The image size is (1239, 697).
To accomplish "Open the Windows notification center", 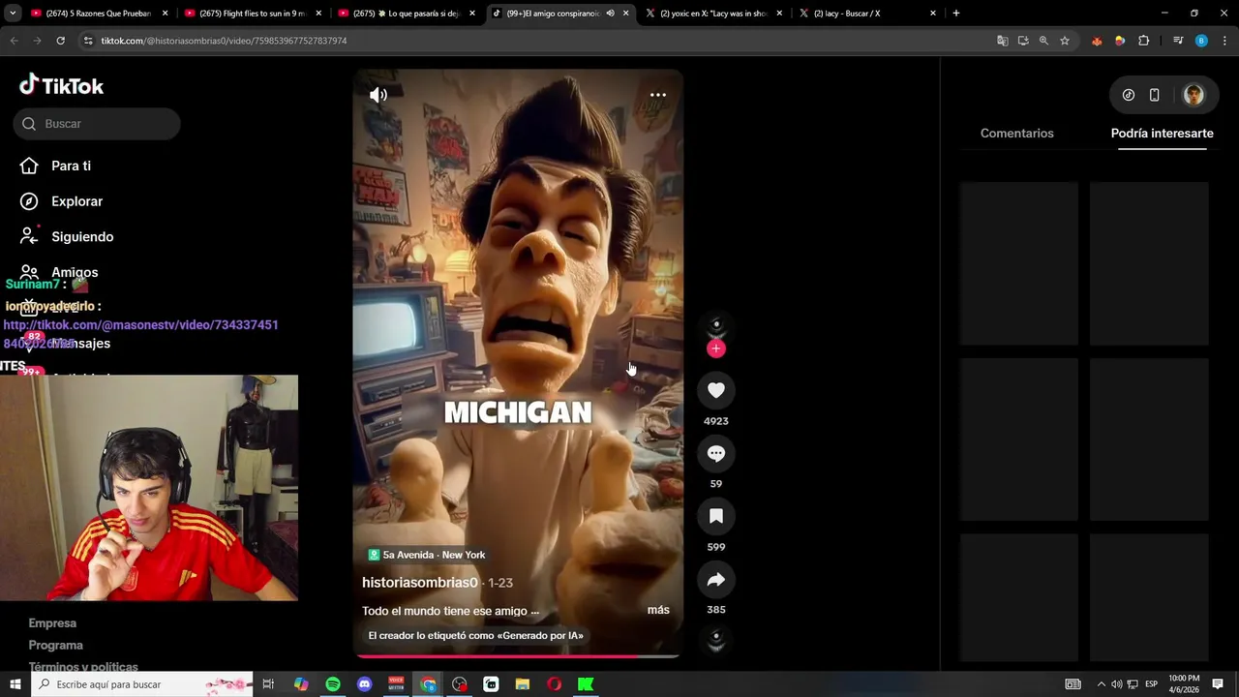I will (x=1218, y=684).
